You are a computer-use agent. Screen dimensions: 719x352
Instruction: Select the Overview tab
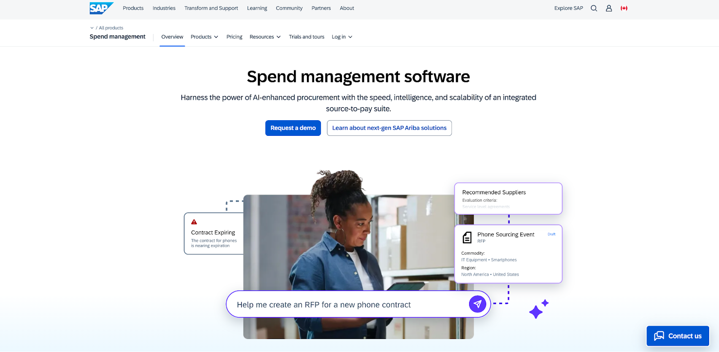[x=172, y=37]
